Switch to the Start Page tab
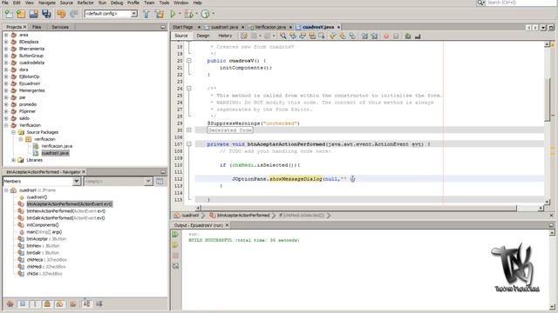The image size is (558, 313). (182, 27)
